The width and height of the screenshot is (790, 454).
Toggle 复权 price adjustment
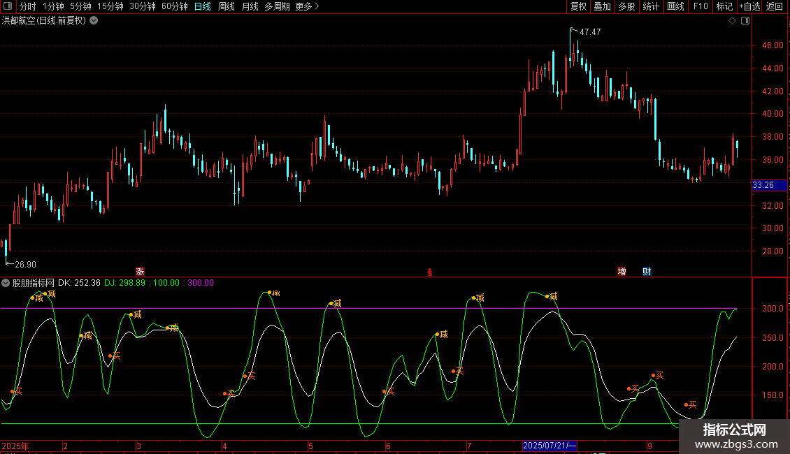coord(578,6)
